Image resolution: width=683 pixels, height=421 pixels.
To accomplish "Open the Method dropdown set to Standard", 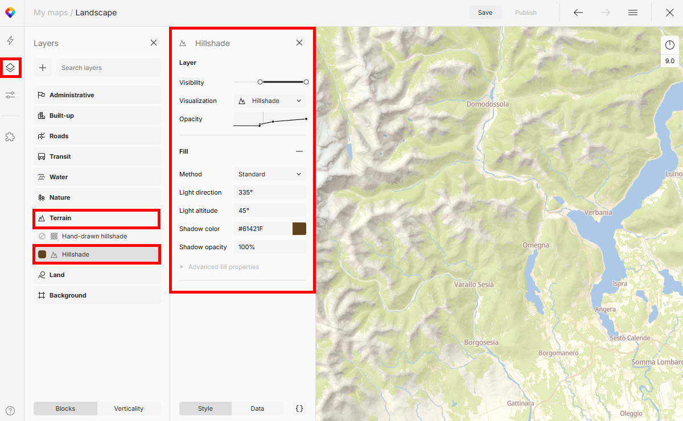I will pos(269,174).
